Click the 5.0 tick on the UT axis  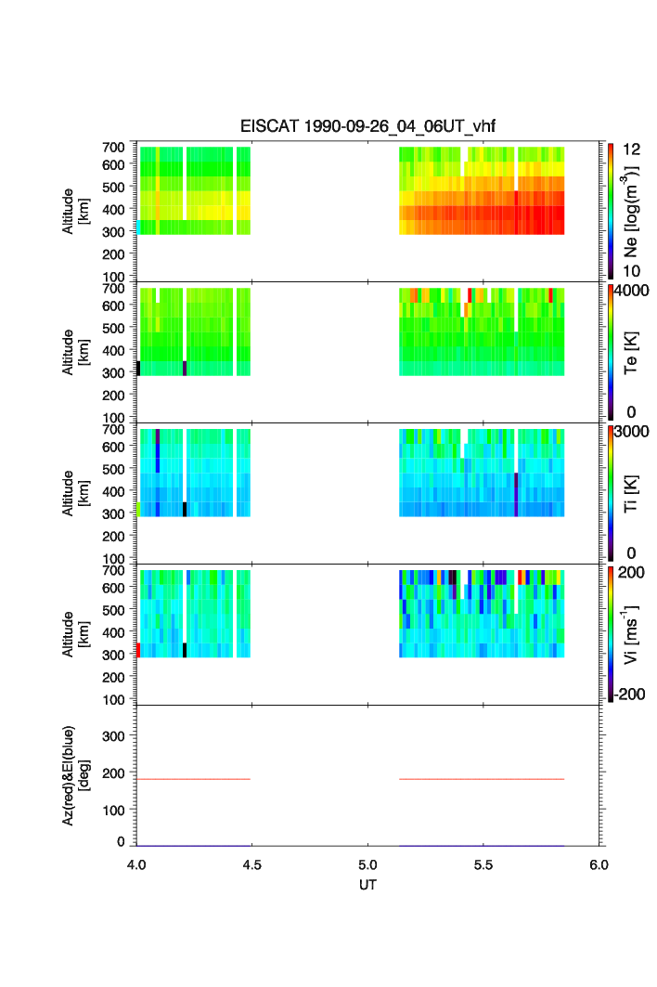point(367,864)
